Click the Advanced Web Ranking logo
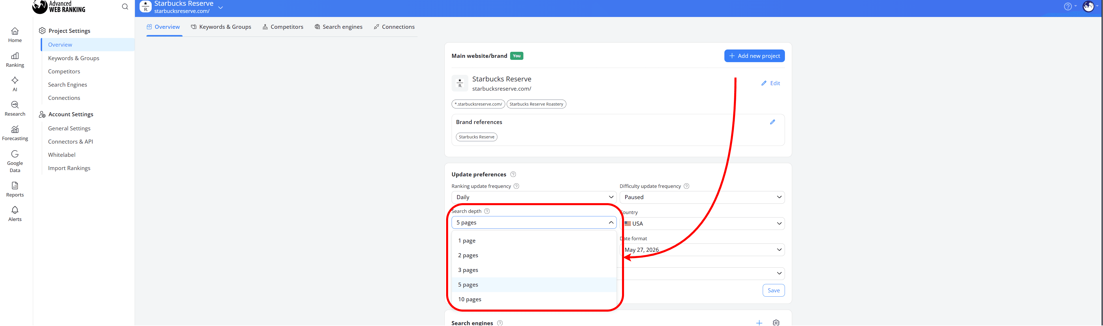The image size is (1103, 326). coord(59,6)
